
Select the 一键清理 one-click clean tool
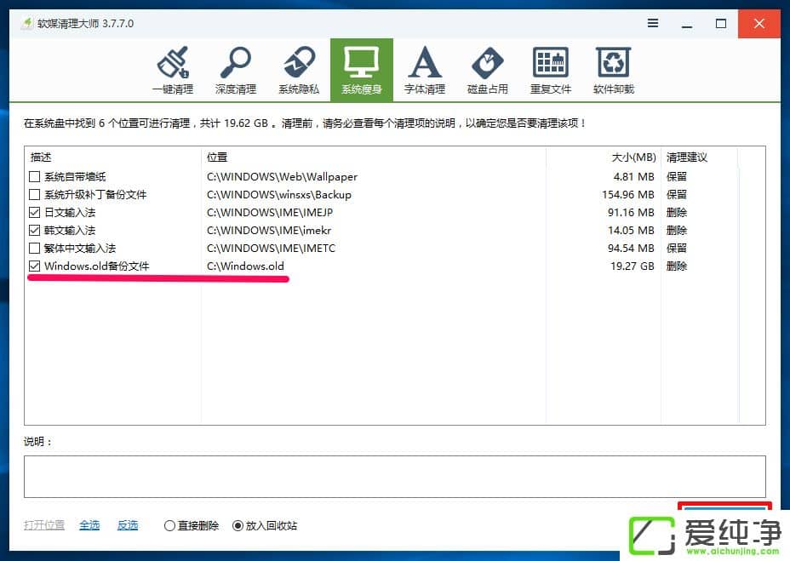tap(173, 68)
